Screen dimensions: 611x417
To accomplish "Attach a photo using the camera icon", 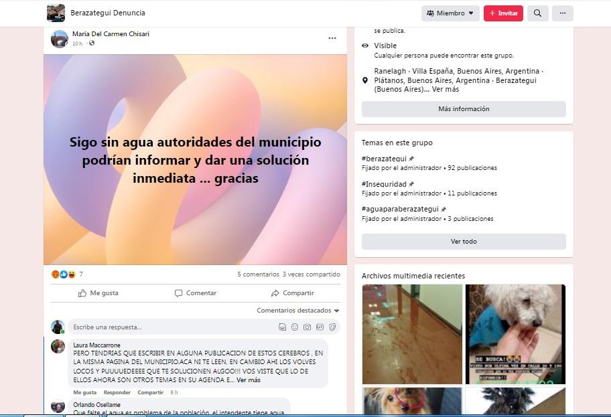I will point(307,327).
